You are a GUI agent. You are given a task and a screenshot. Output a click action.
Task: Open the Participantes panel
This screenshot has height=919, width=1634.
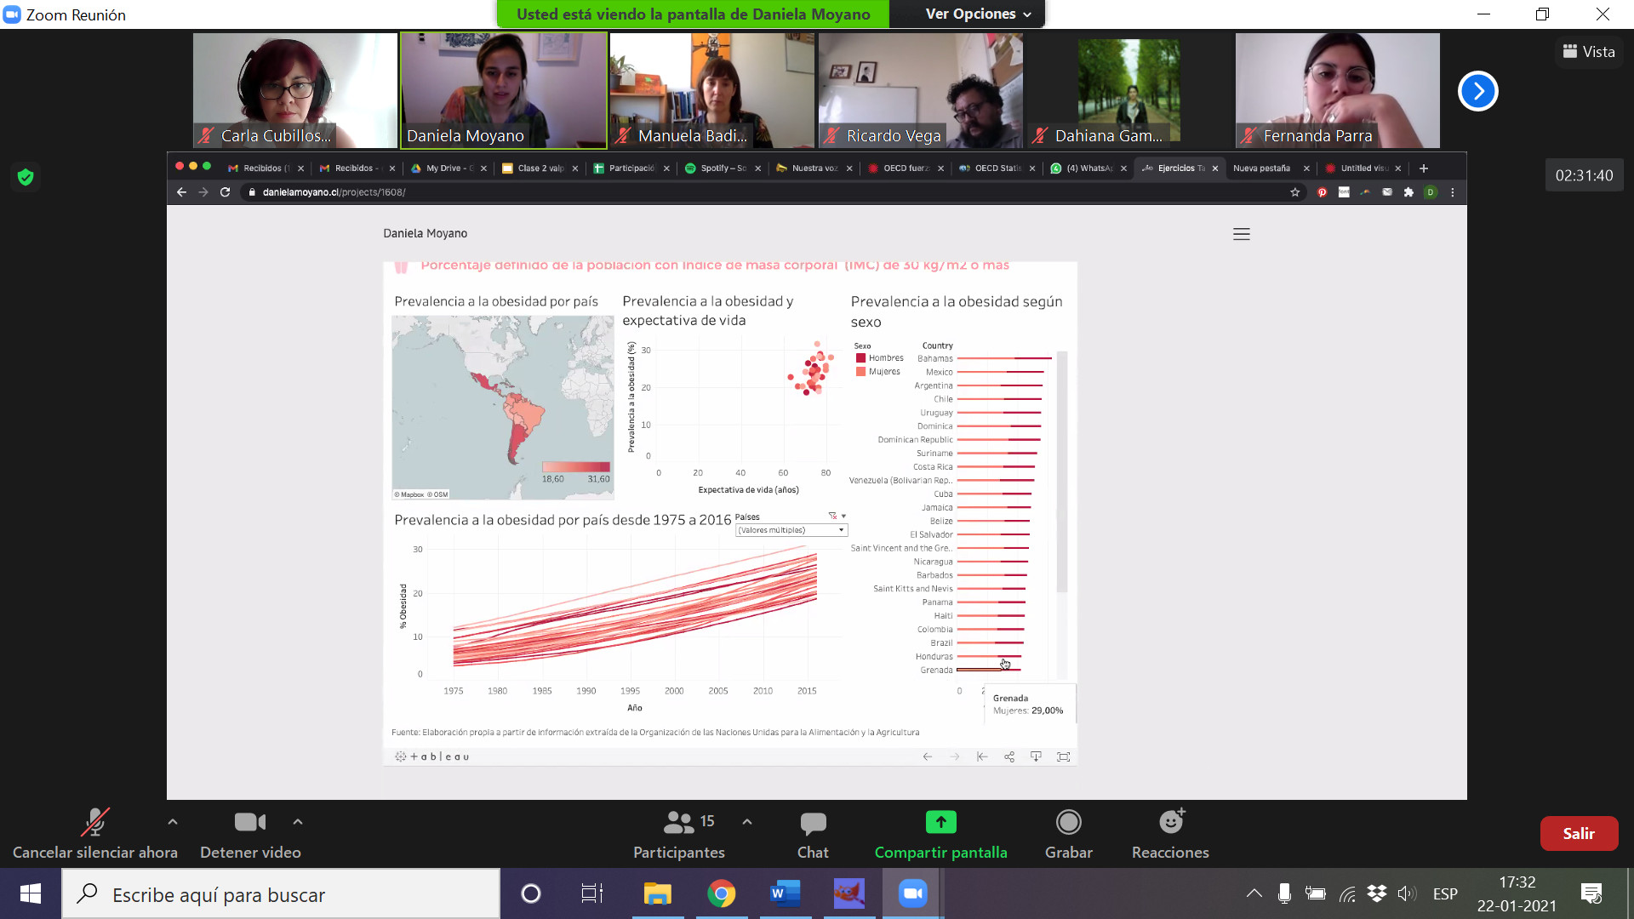pyautogui.click(x=679, y=833)
